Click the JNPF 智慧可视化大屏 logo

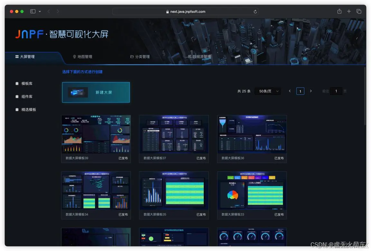click(62, 34)
